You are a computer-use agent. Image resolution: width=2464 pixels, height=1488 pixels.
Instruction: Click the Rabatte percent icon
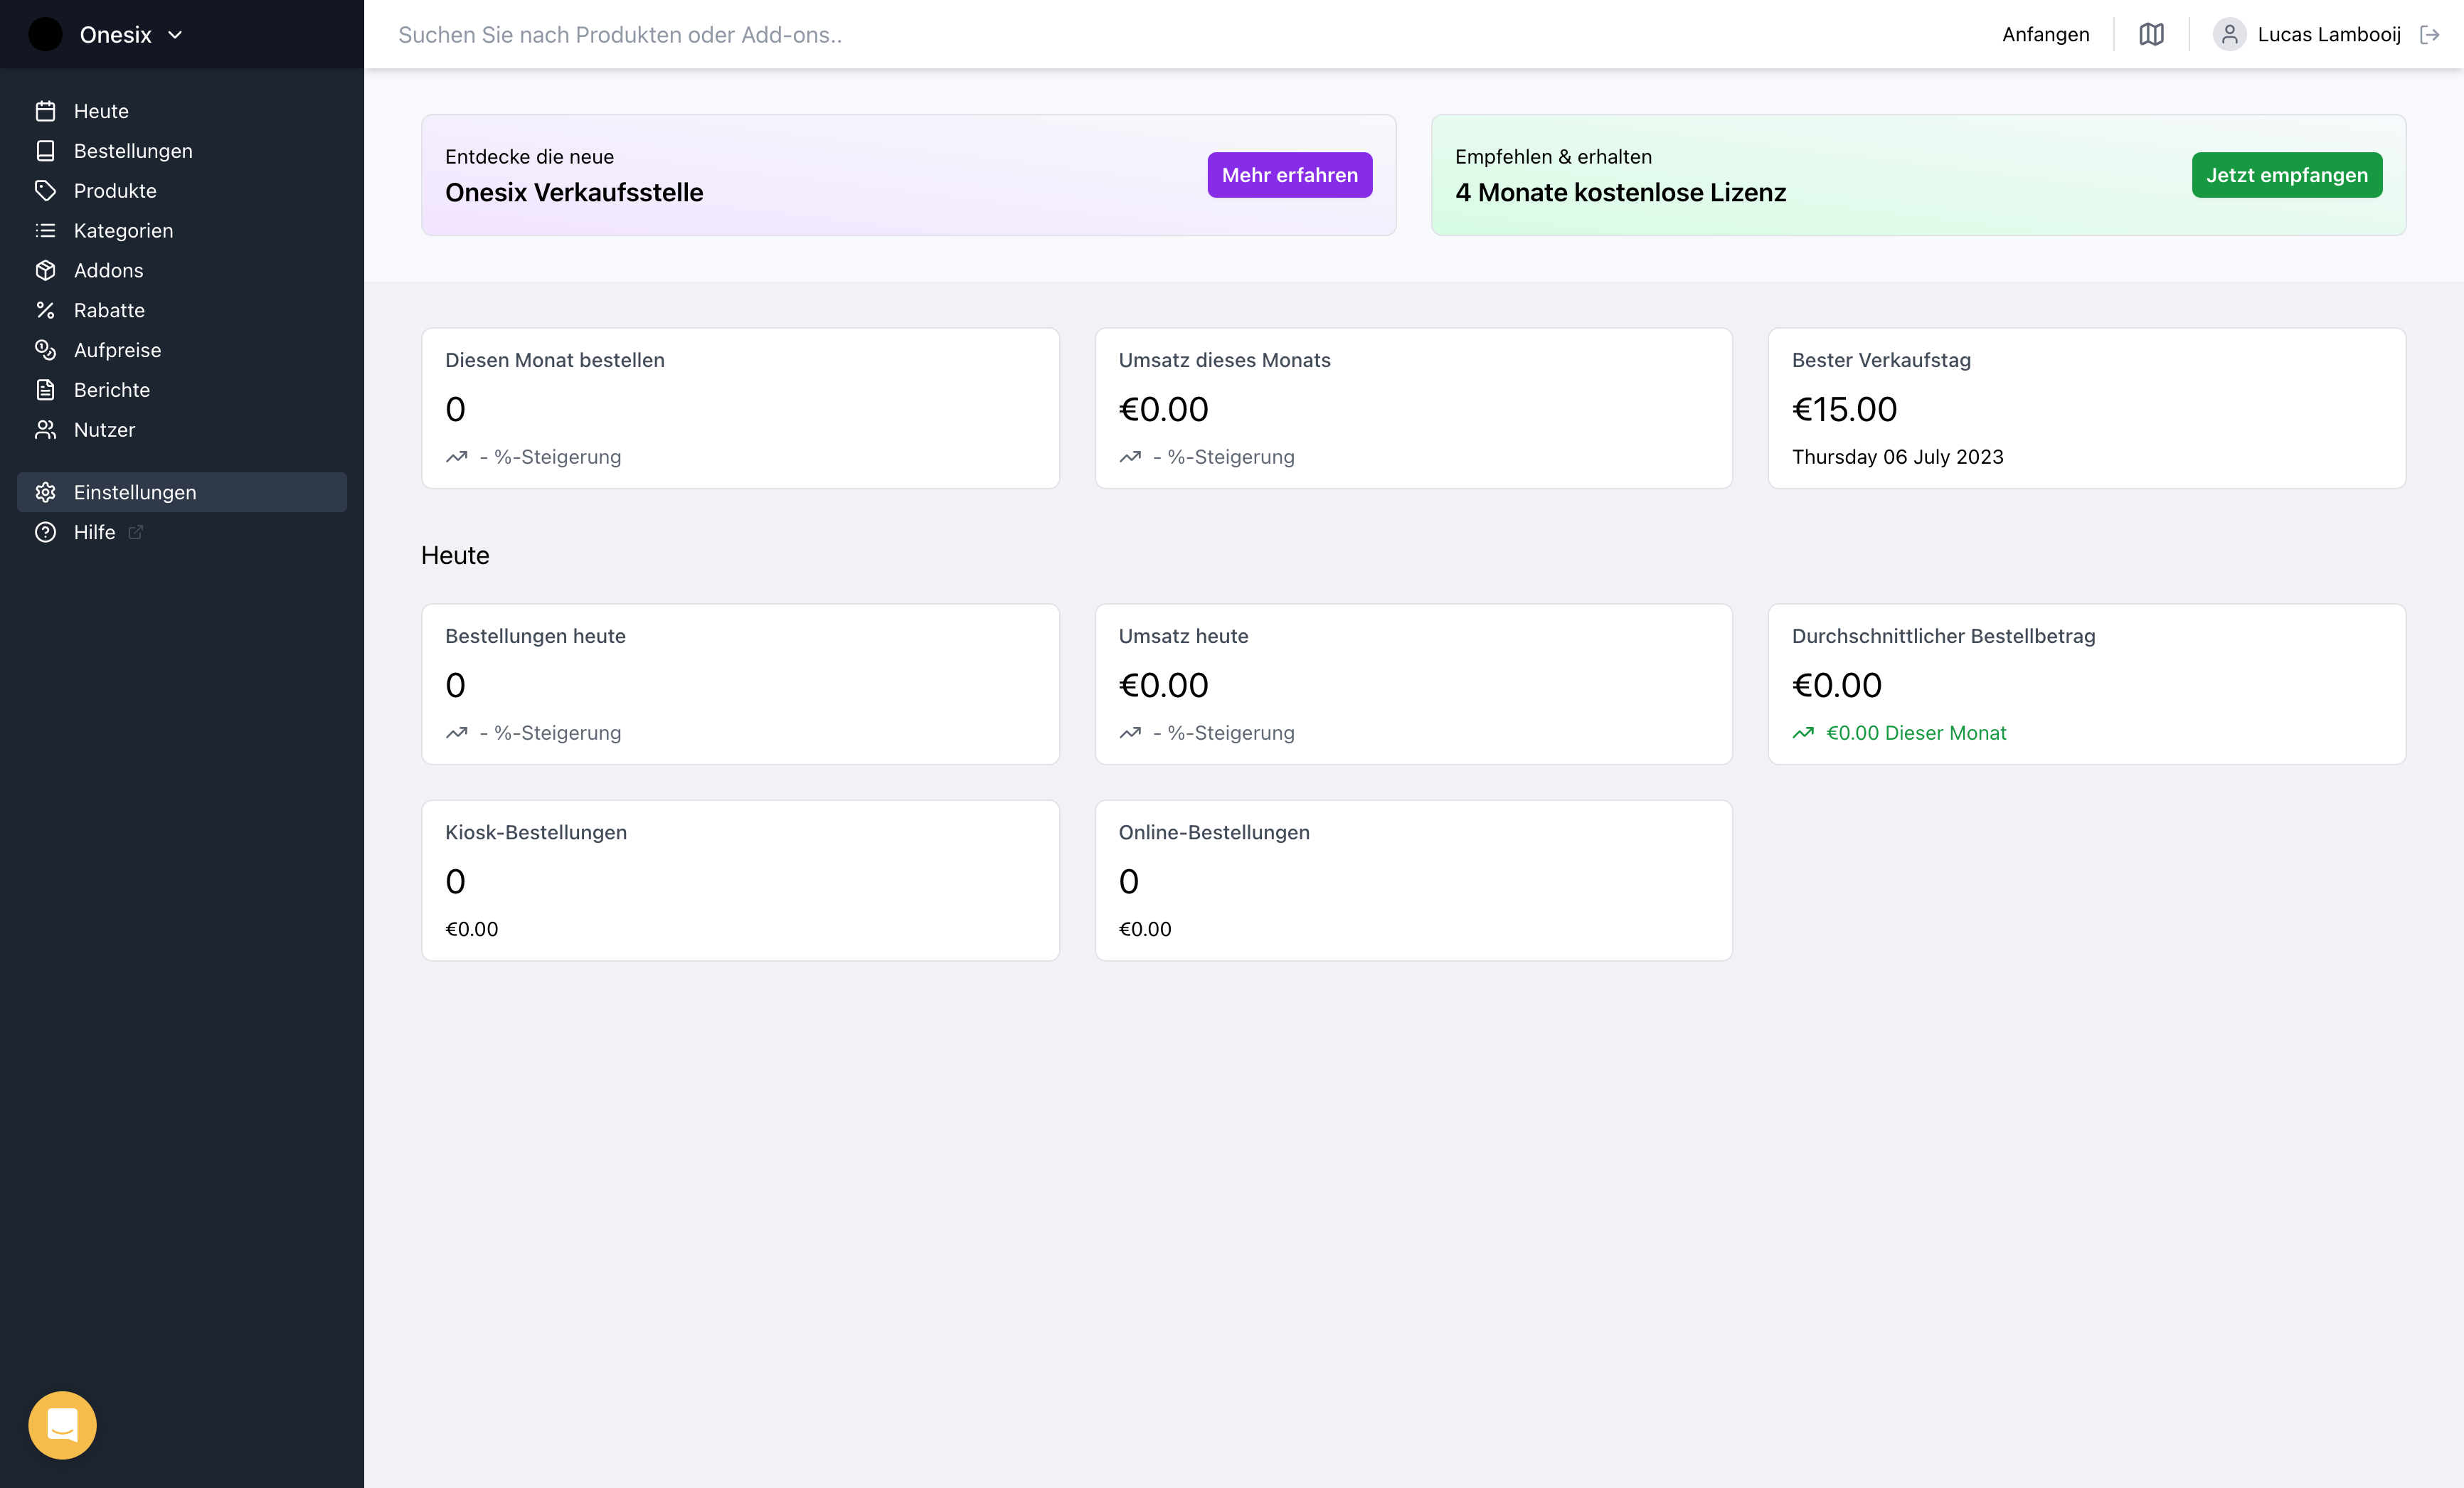pos(45,311)
